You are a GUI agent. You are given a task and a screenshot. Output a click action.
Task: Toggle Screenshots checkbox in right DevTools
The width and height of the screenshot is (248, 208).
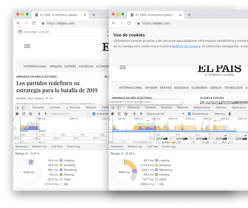point(189,114)
